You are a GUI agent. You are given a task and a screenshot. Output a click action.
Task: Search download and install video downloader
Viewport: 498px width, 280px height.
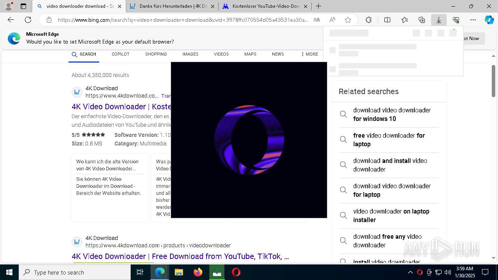click(x=389, y=165)
